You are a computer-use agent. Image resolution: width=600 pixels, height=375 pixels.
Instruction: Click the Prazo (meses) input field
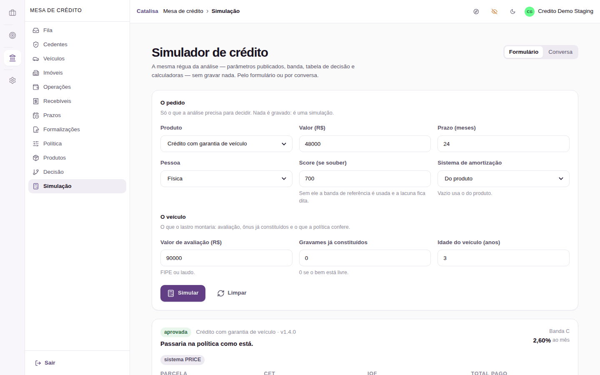tap(503, 144)
